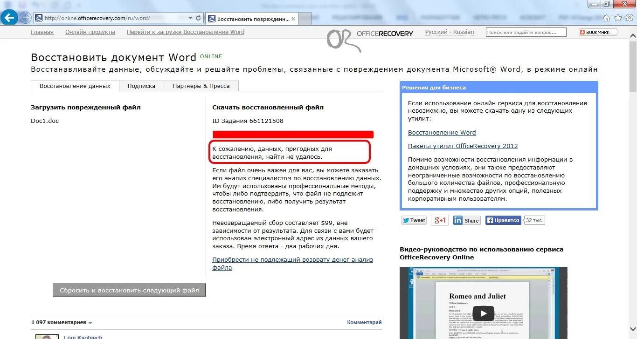Click 'Загрузить поврежденный файл' heading
This screenshot has width=637, height=339.
click(86, 107)
